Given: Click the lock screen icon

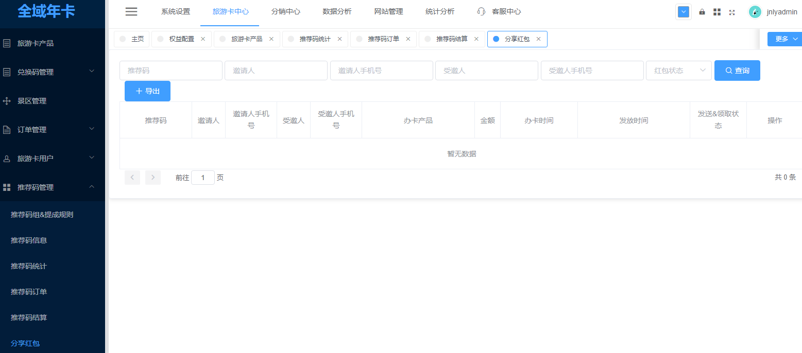Looking at the screenshot, I should point(702,12).
